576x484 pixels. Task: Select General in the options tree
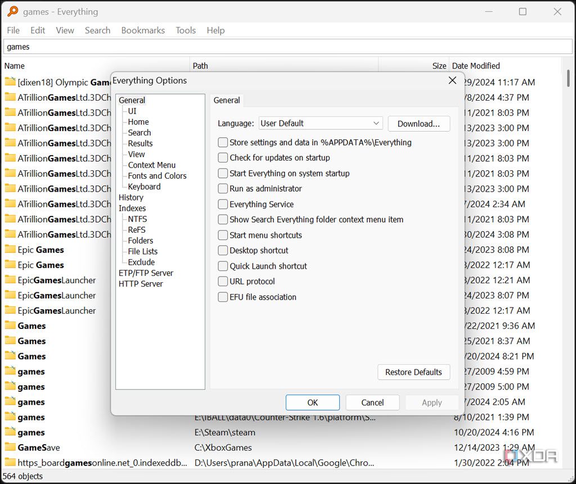tap(132, 100)
